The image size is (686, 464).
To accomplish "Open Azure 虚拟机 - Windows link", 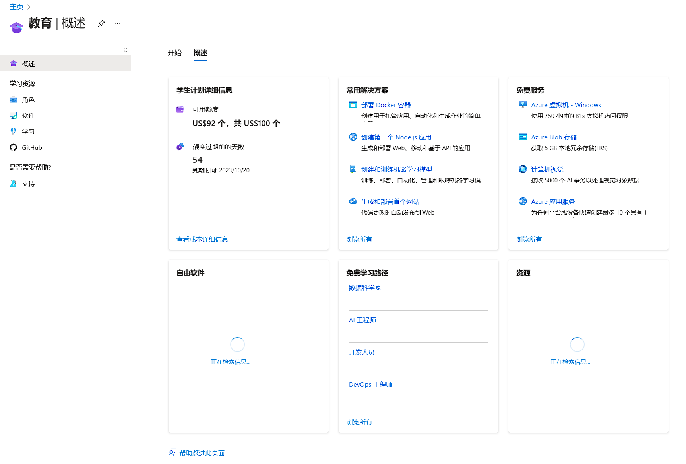I will [x=566, y=105].
